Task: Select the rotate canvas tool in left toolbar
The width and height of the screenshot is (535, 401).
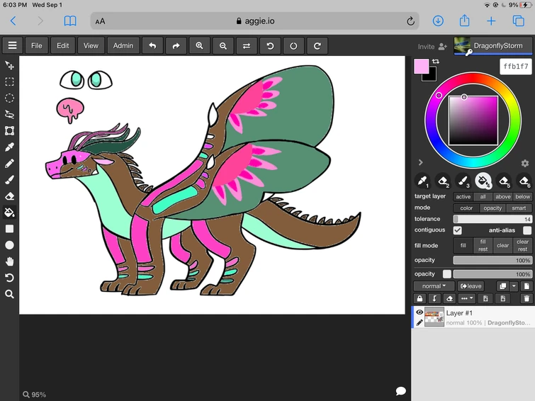Action: [x=9, y=278]
